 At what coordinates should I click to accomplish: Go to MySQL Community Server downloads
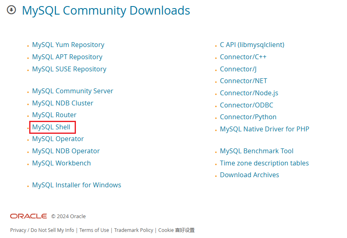point(73,91)
